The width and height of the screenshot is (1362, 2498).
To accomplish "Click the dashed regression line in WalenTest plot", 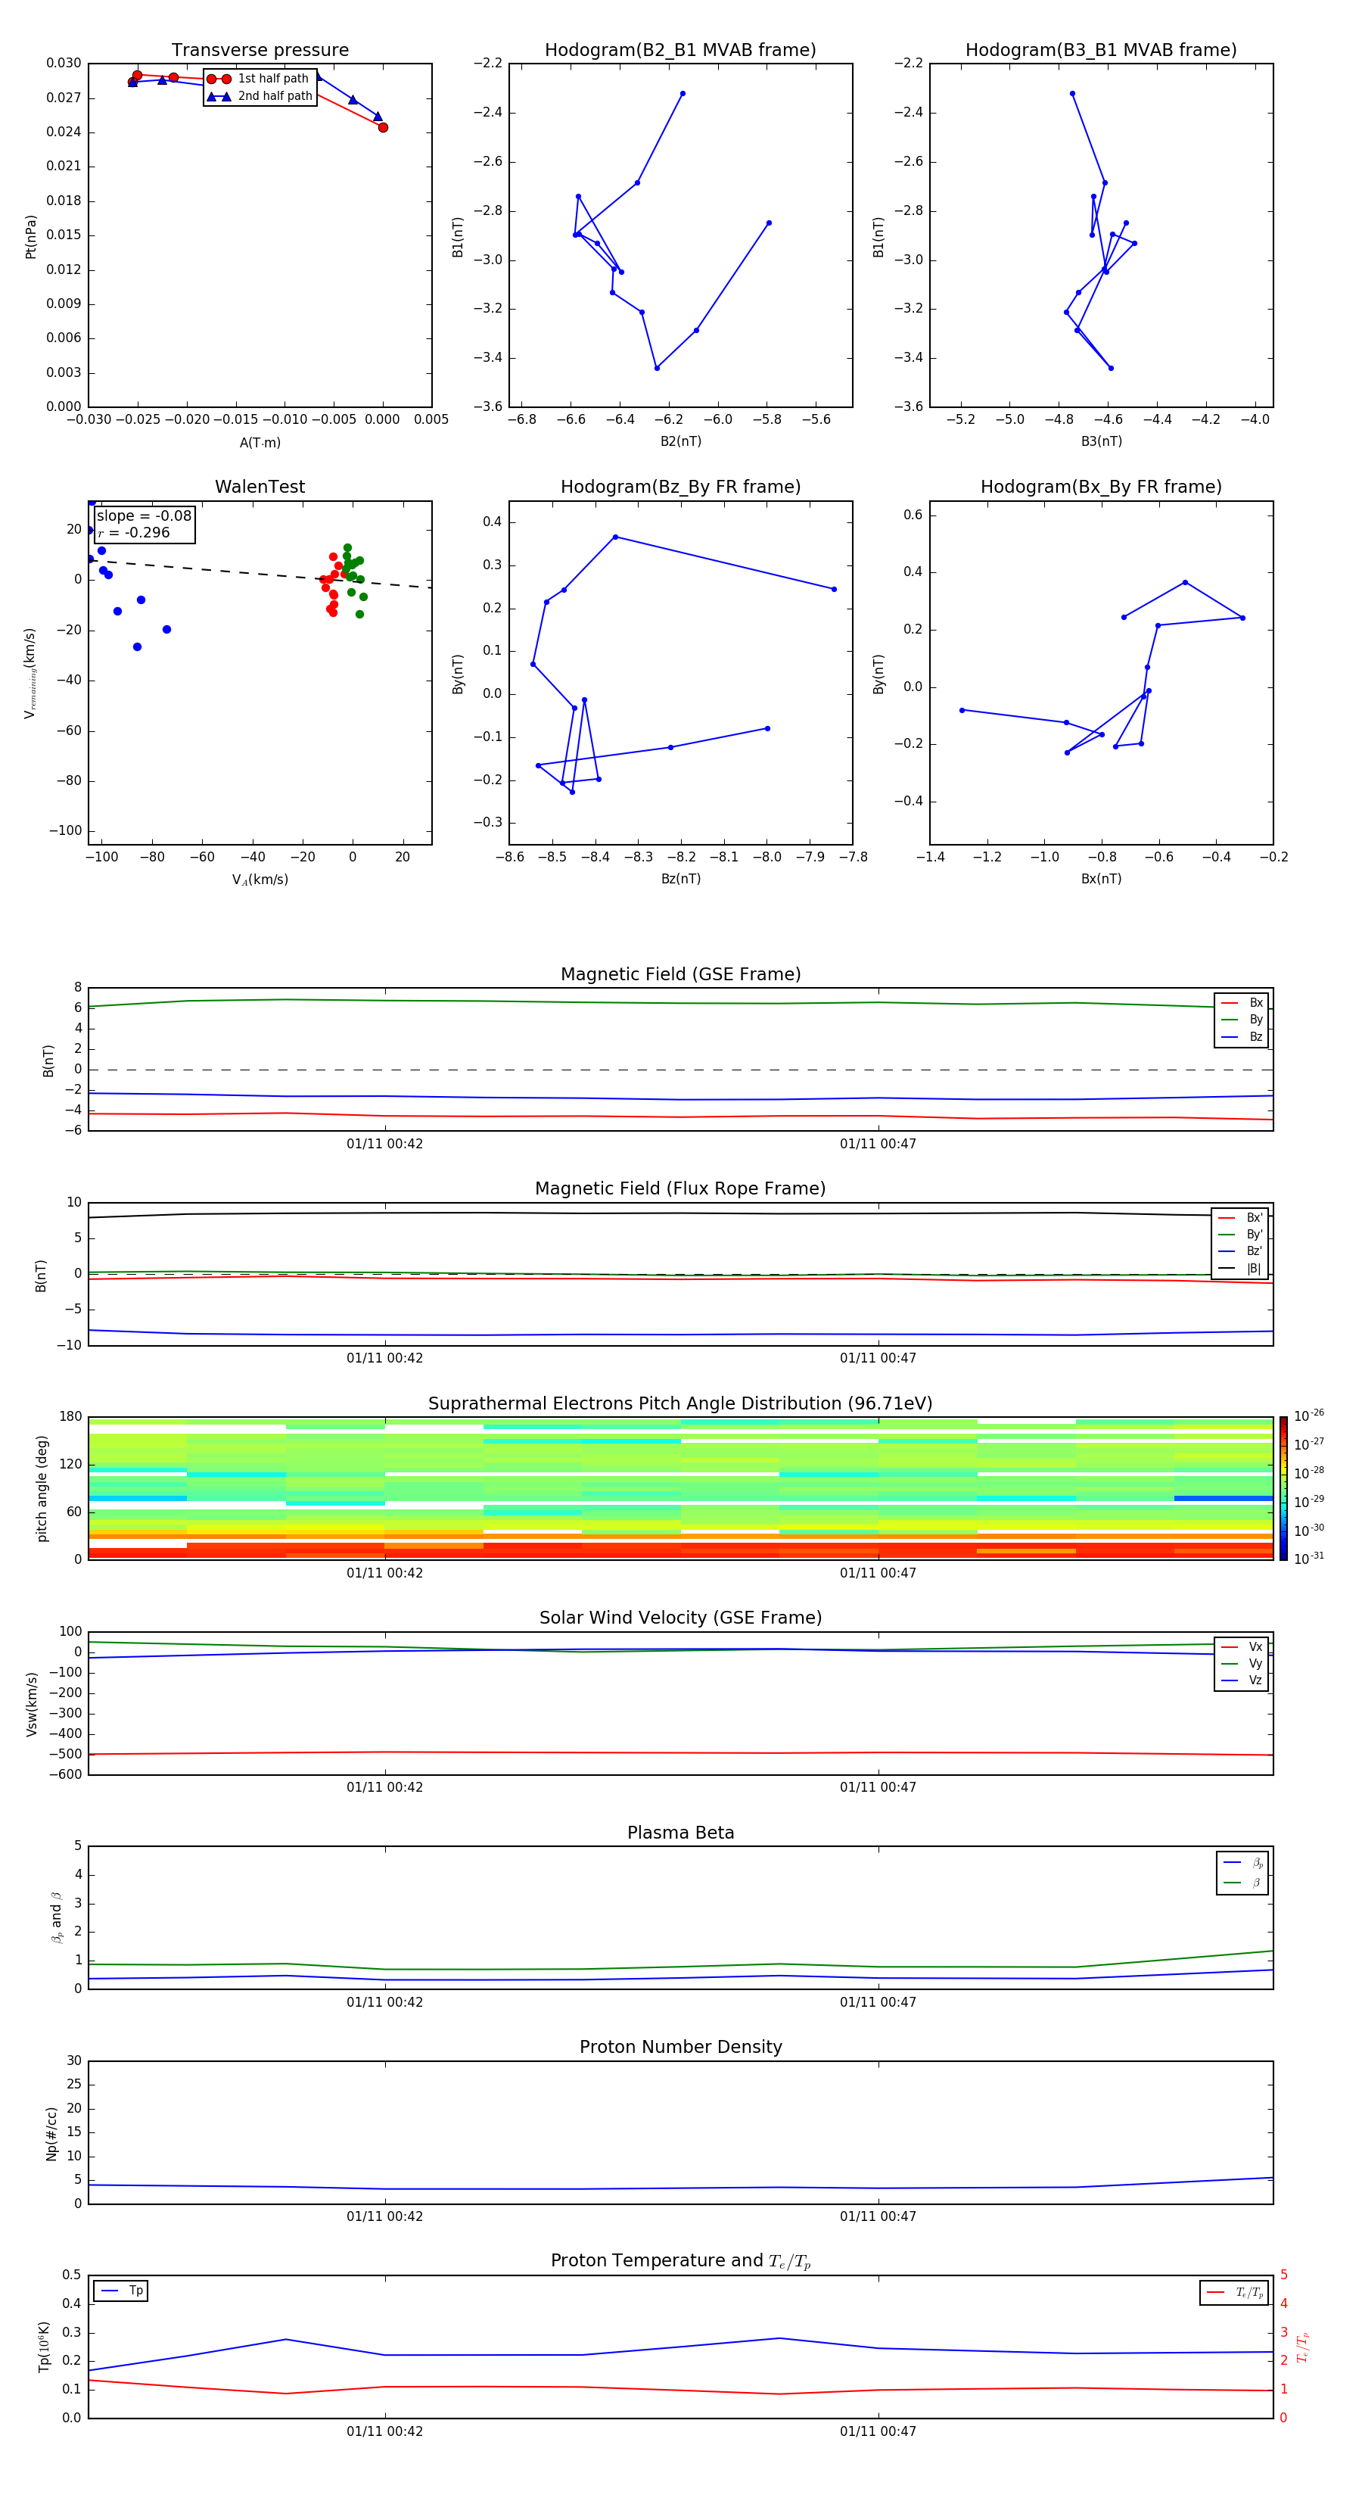I will pos(260,573).
